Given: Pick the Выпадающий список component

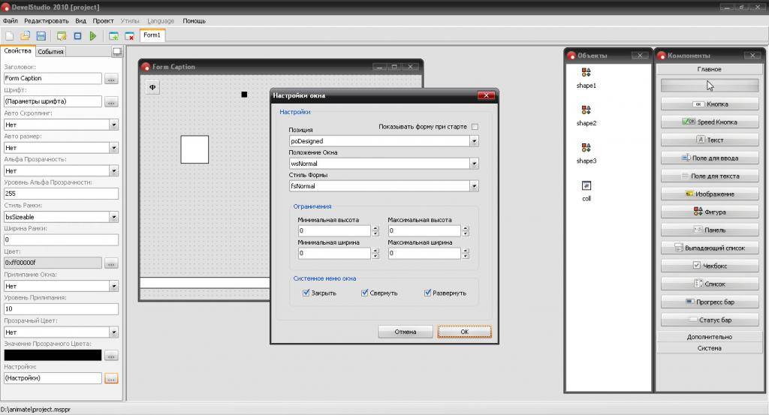Looking at the screenshot, I should pyautogui.click(x=710, y=248).
